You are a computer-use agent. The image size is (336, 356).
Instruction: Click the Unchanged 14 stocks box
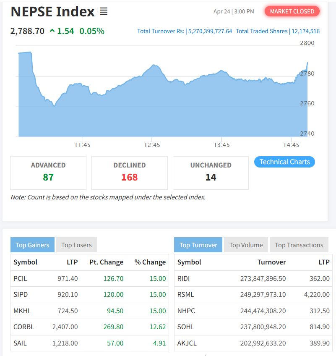211,173
